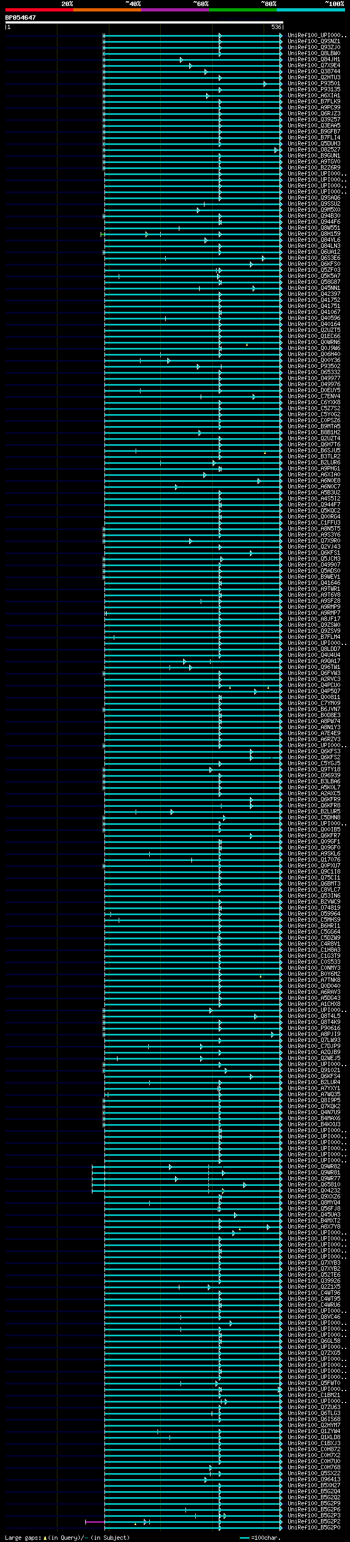Image resolution: width=350 pixels, height=1542 pixels.
Task: Select the UniRef100_A7TNK8 label
Action: tap(314, 980)
